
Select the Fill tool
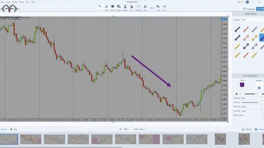132,8
